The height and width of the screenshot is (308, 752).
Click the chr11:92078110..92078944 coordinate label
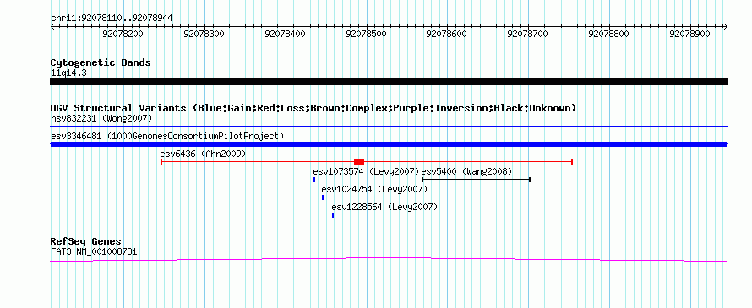click(112, 19)
